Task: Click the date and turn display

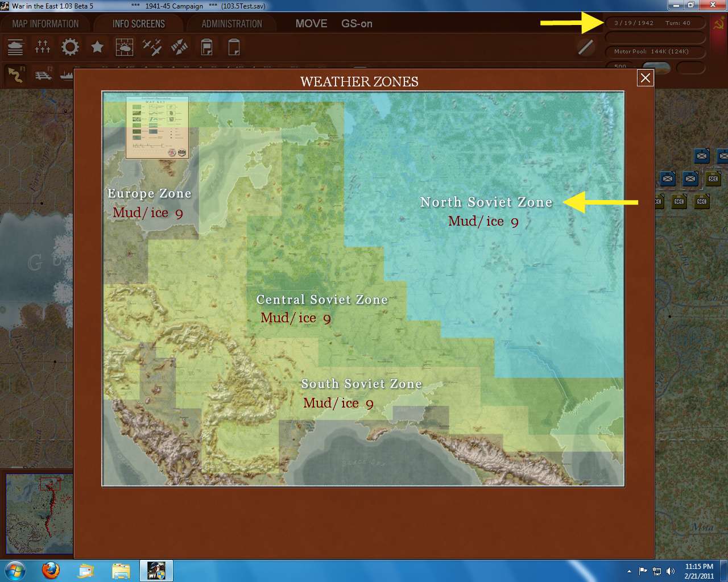Action: click(x=655, y=23)
